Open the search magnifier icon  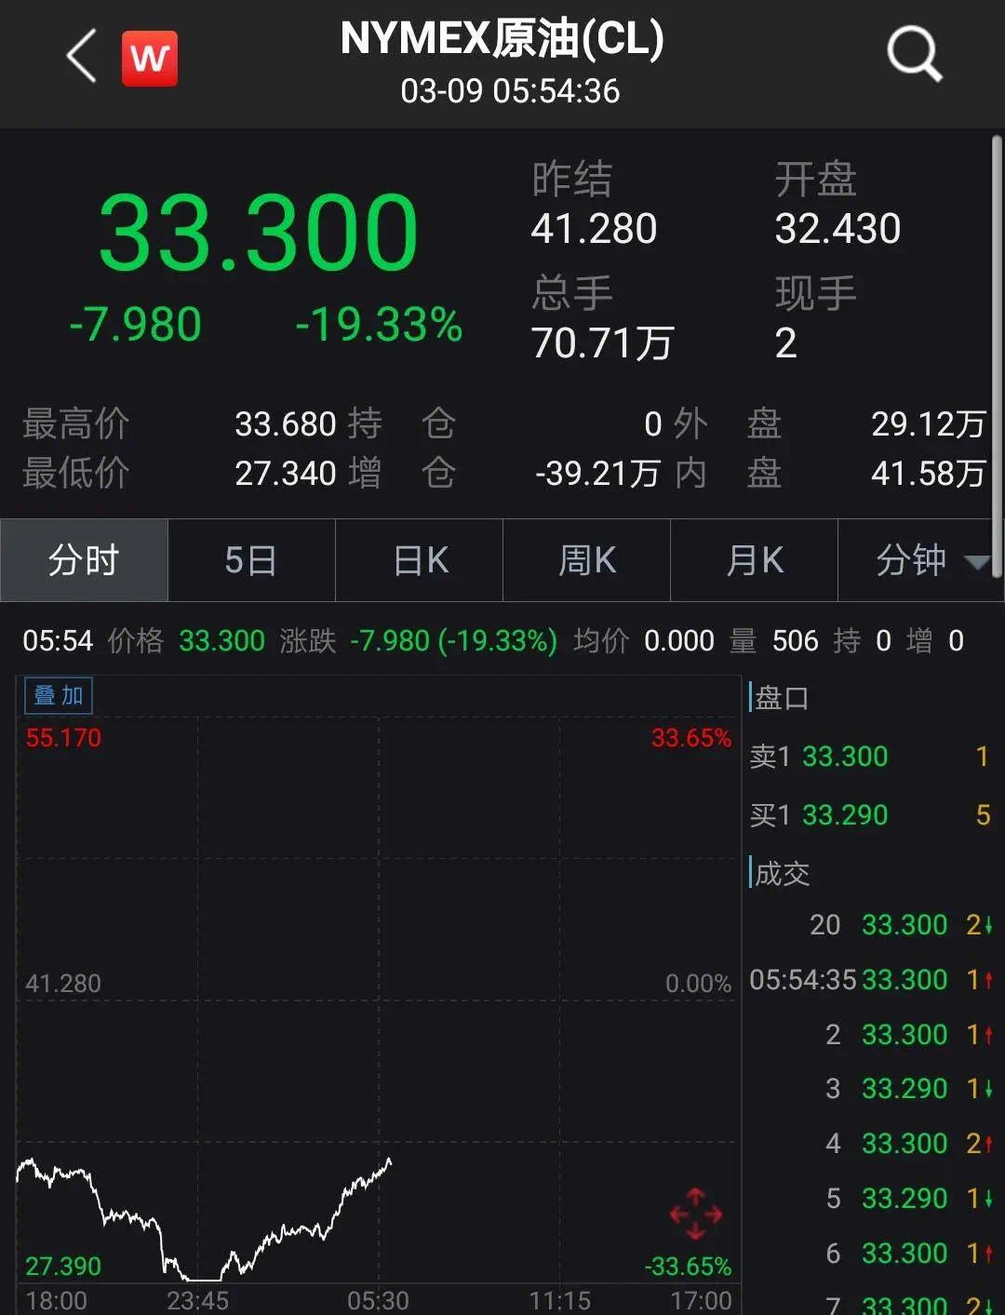(x=915, y=54)
